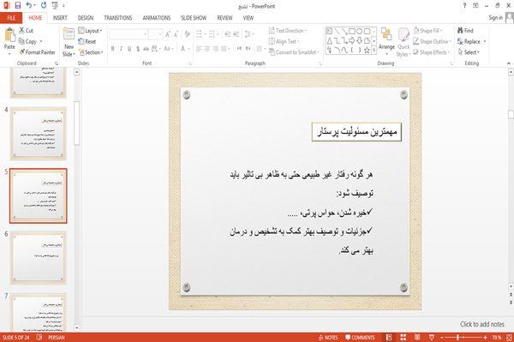The image size is (514, 342).
Task: Toggle Strikethrough formatting
Action: 146,49
